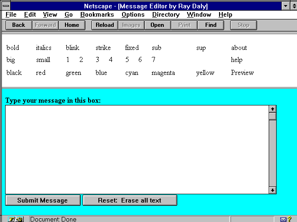Select font size 3

point(97,60)
